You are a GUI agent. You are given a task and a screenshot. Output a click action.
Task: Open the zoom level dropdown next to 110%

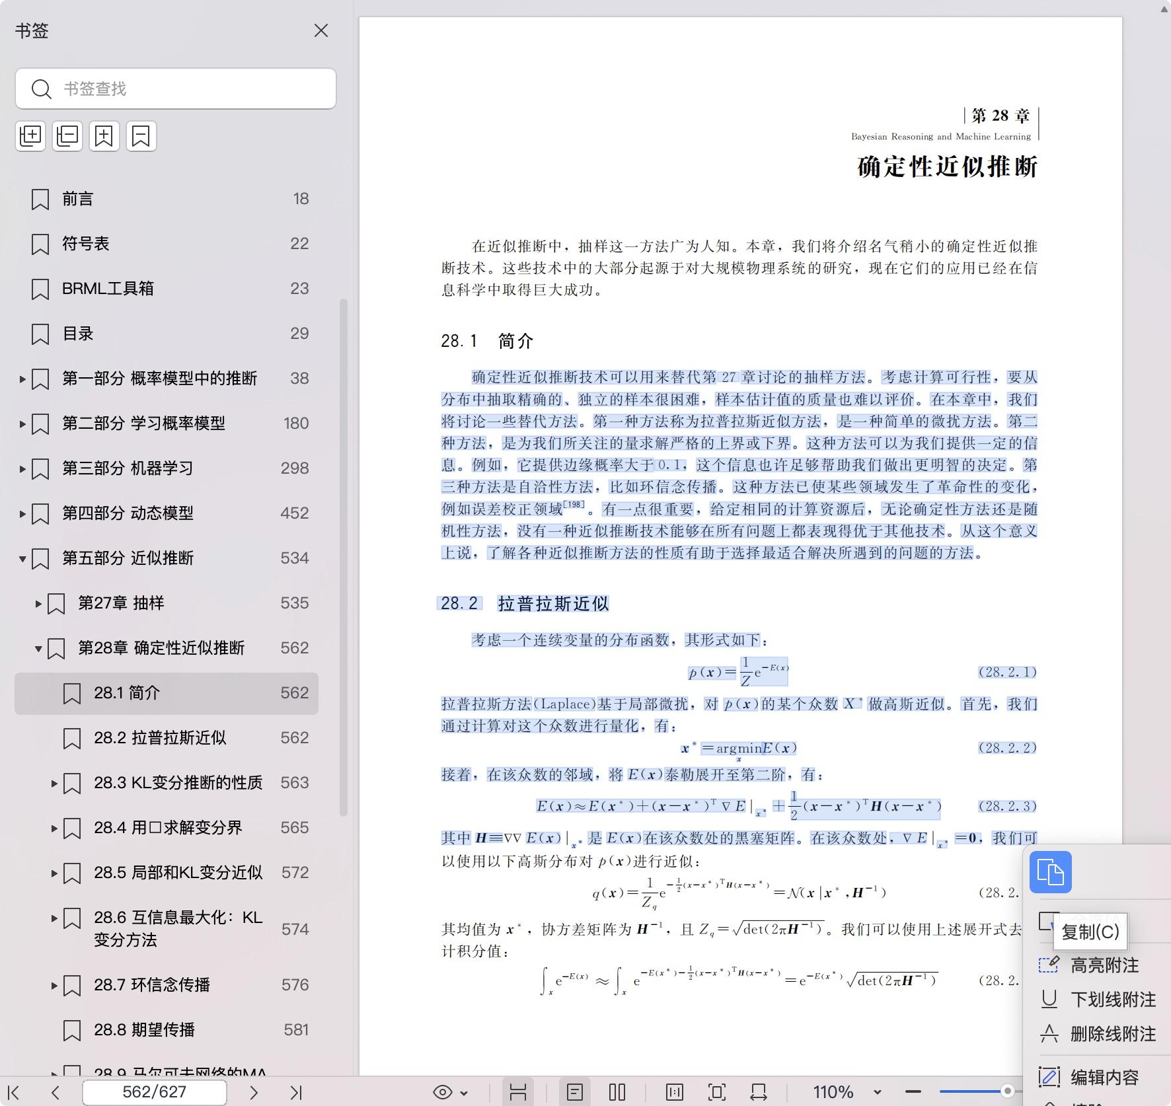point(877,1092)
